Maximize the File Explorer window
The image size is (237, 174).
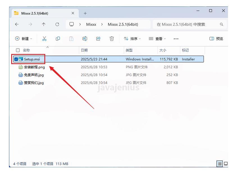(x=211, y=11)
